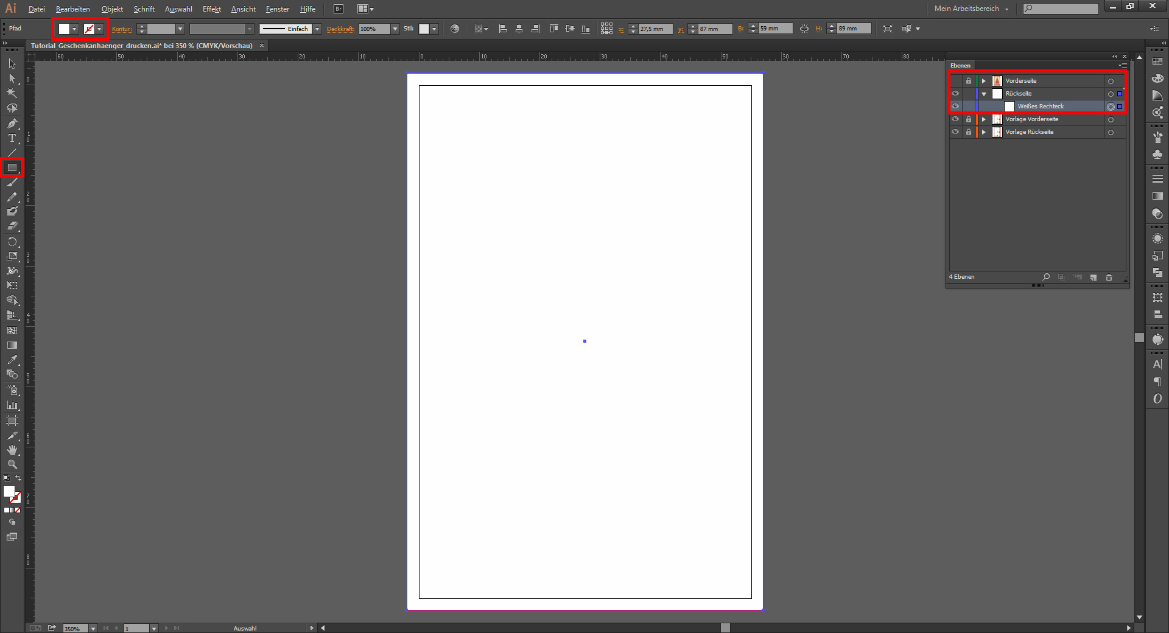The height and width of the screenshot is (633, 1169).
Task: Unlock the Vorlage Rückseite layer
Action: (x=969, y=132)
